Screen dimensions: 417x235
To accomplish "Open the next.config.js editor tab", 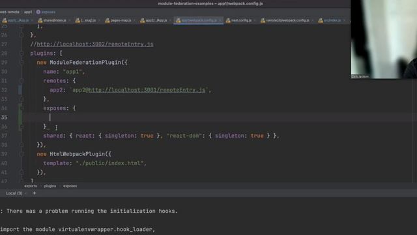I will pos(241,20).
